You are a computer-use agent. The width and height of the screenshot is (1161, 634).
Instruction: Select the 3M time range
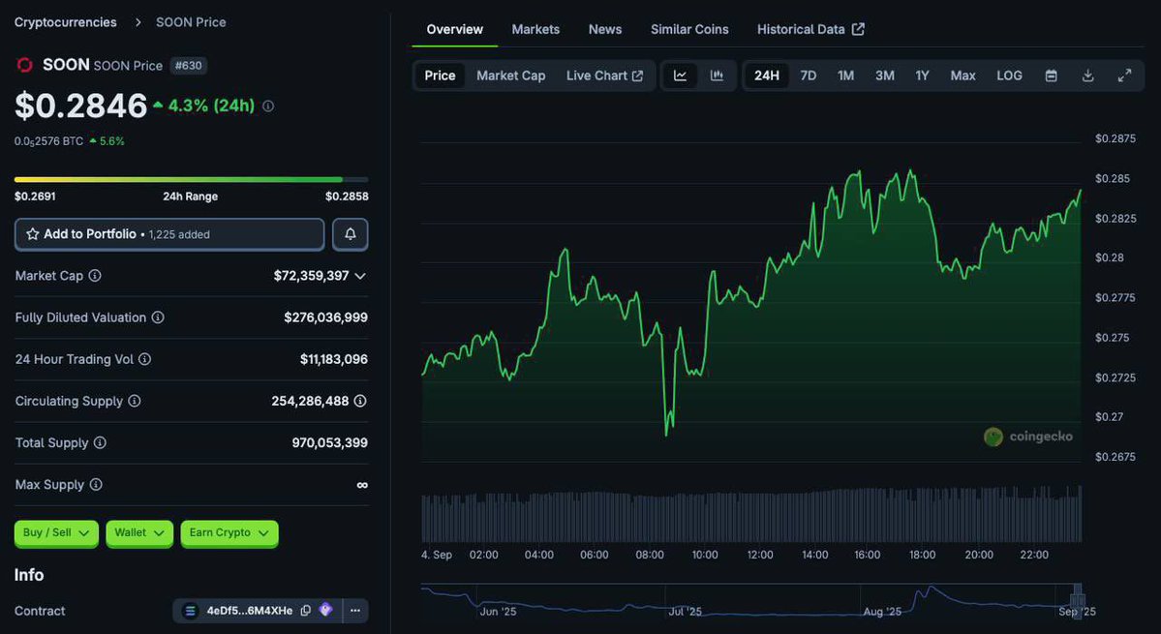click(x=885, y=75)
